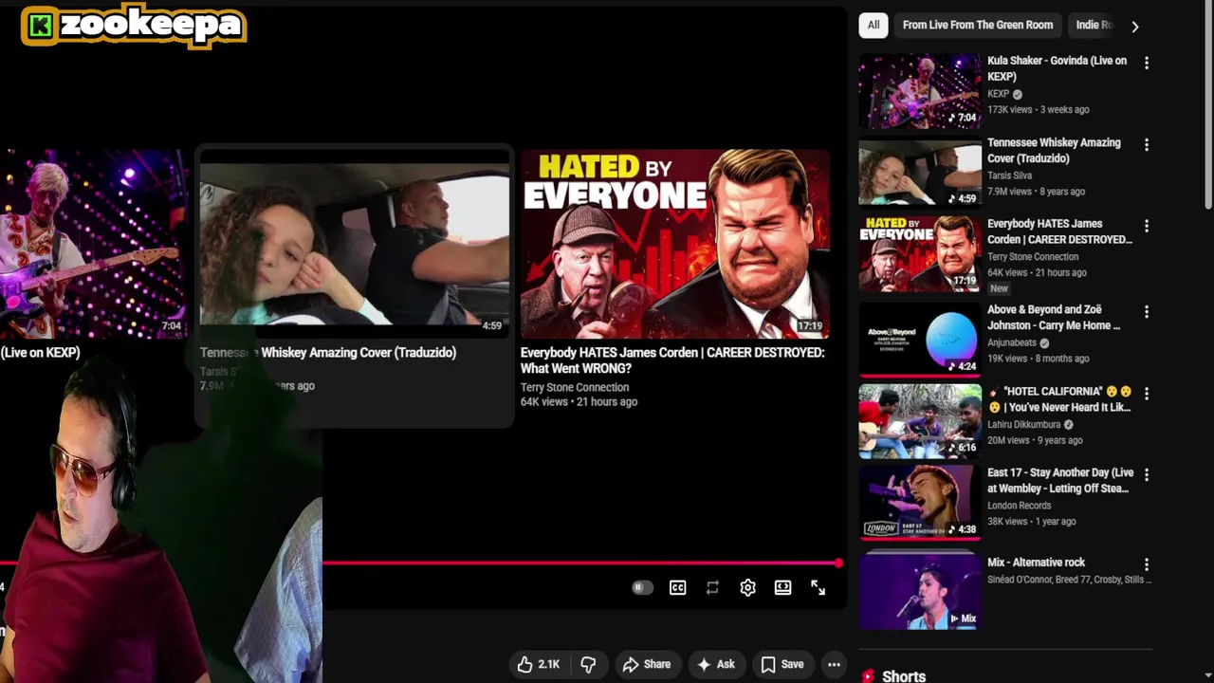Open end-screen Terry Stone Connection channel
This screenshot has height=683, width=1214.
pyautogui.click(x=575, y=387)
